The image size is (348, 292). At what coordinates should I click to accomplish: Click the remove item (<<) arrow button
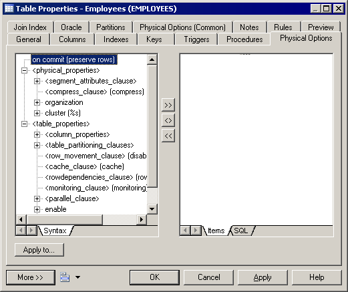[168, 136]
